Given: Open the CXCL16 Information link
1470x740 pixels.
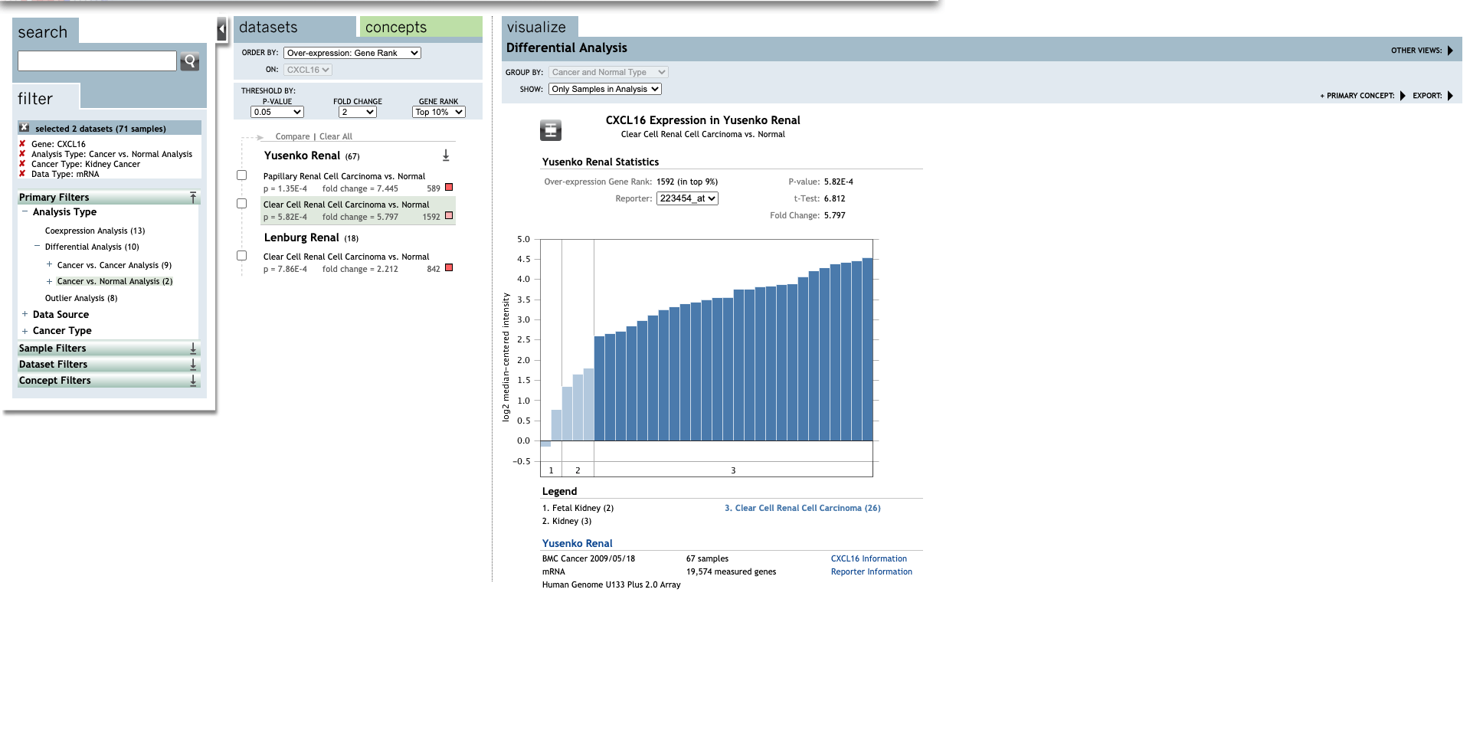Looking at the screenshot, I should 869,558.
